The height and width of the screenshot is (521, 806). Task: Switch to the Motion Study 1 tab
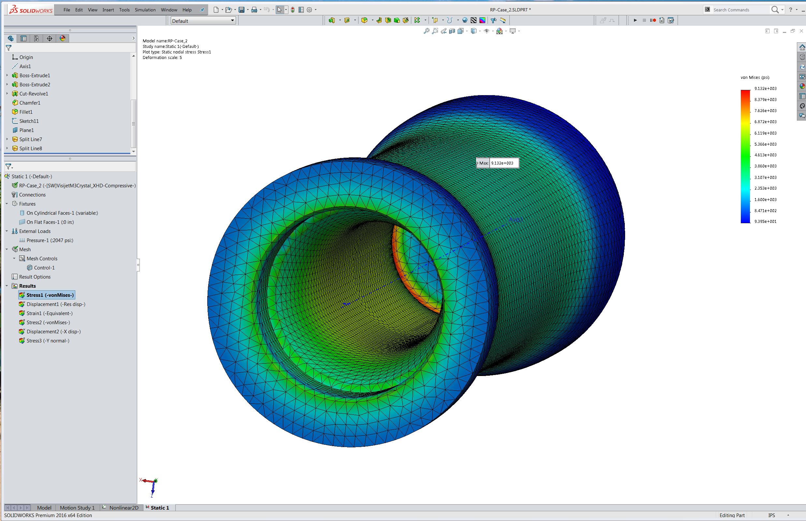(77, 507)
